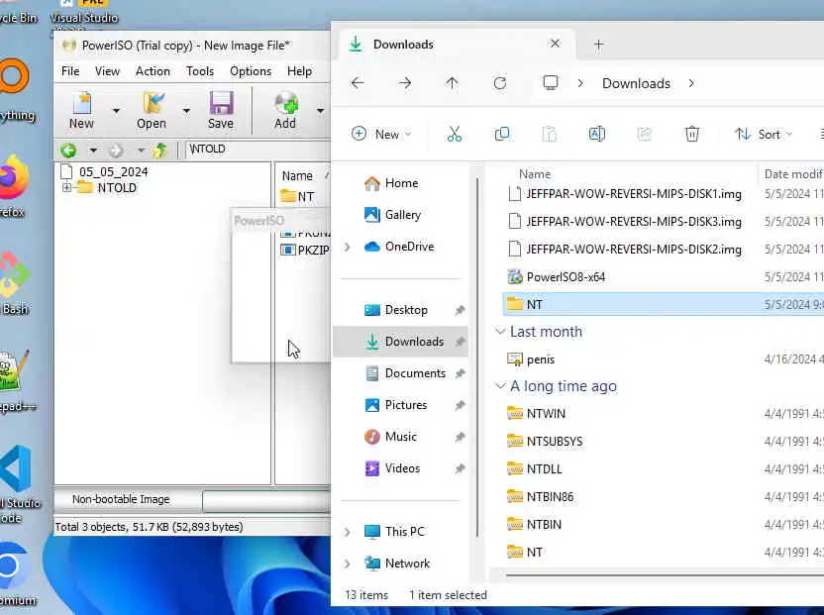The width and height of the screenshot is (824, 615).
Task: Click the Name column header in Explorer
Action: point(535,174)
